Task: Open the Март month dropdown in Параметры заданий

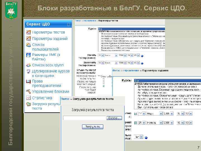Action: tap(154, 114)
